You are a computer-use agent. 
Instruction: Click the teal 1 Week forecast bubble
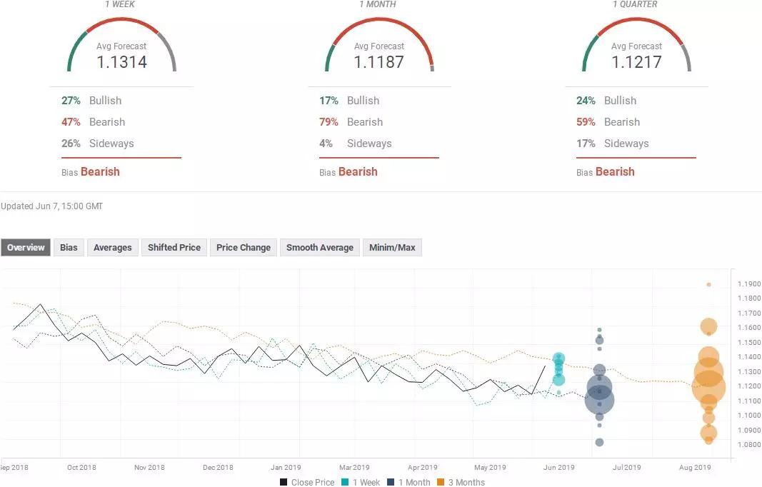(558, 358)
